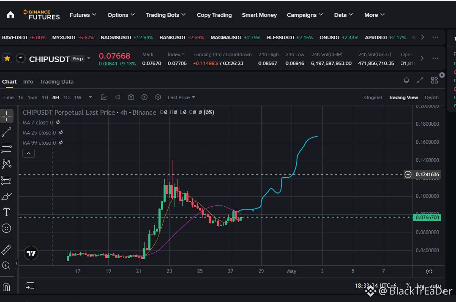Select horizontal lines fib tool
Viewport: 456px width, 302px height.
tap(6, 148)
